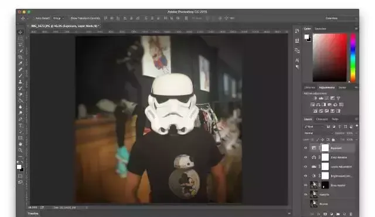Hide the layer with the black mask
The image size is (375, 217).
[x=306, y=185]
